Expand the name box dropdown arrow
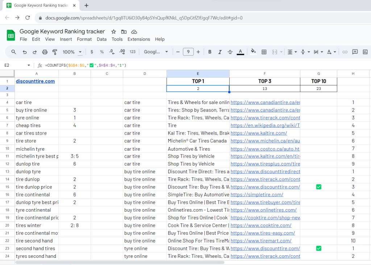 pos(29,65)
